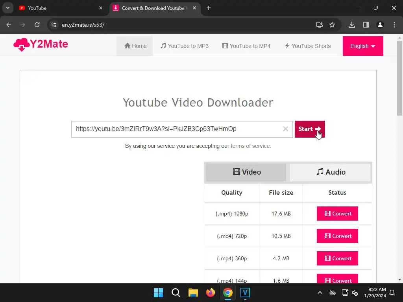Close the Convert & Download tab
Viewport: 403px width, 302px height.
click(x=194, y=8)
